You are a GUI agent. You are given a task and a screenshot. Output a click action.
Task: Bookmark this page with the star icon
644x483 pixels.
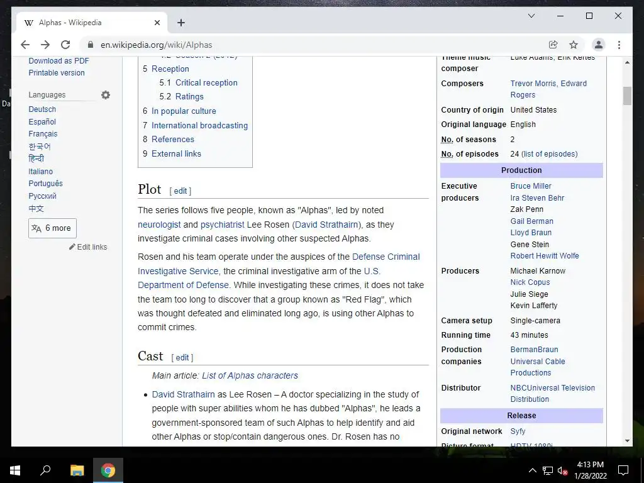574,45
